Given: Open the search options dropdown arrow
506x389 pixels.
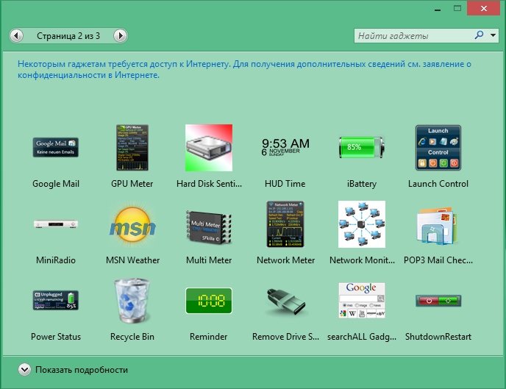Looking at the screenshot, I should (493, 35).
